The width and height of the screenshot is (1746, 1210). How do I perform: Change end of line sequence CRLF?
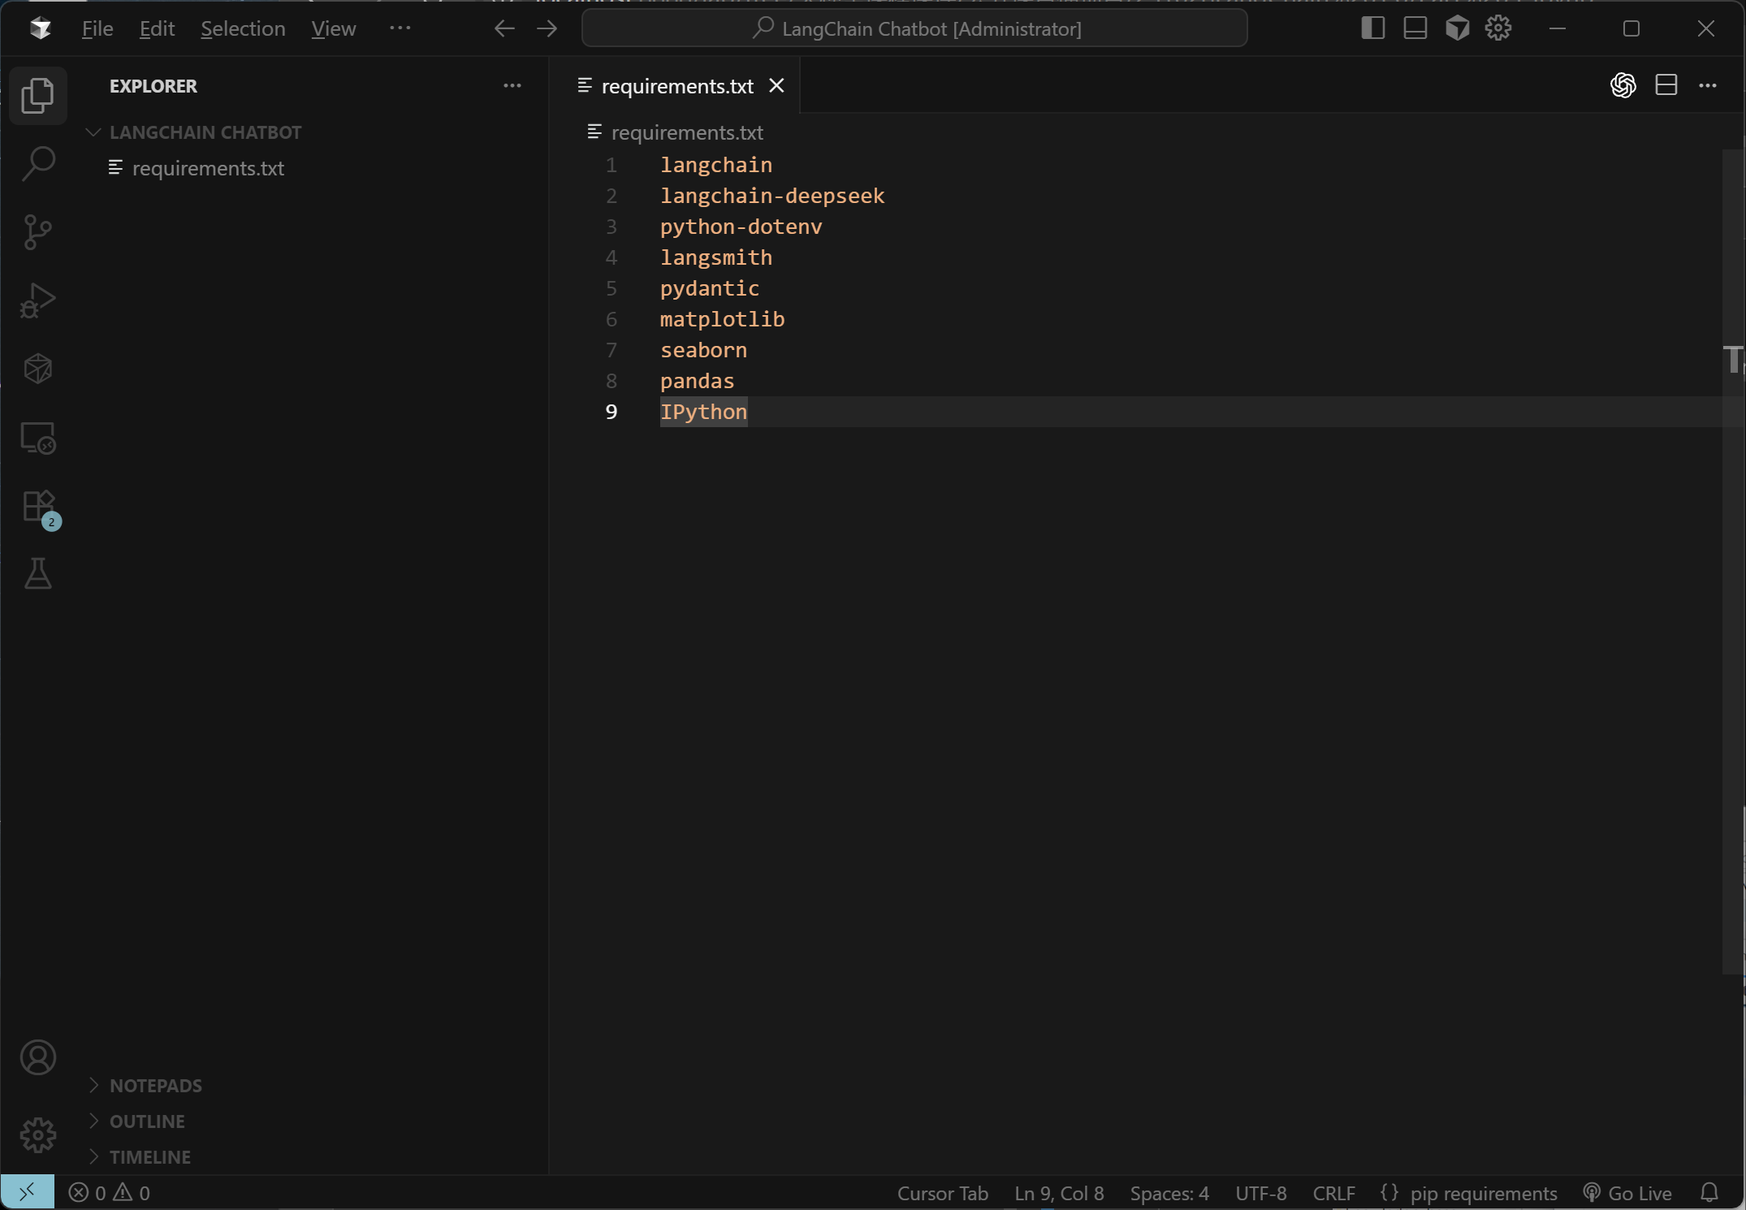1334,1192
